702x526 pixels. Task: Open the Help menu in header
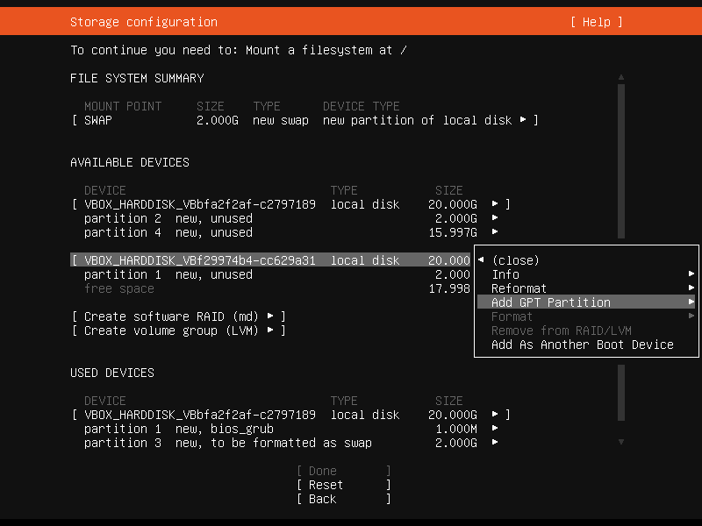pyautogui.click(x=597, y=22)
